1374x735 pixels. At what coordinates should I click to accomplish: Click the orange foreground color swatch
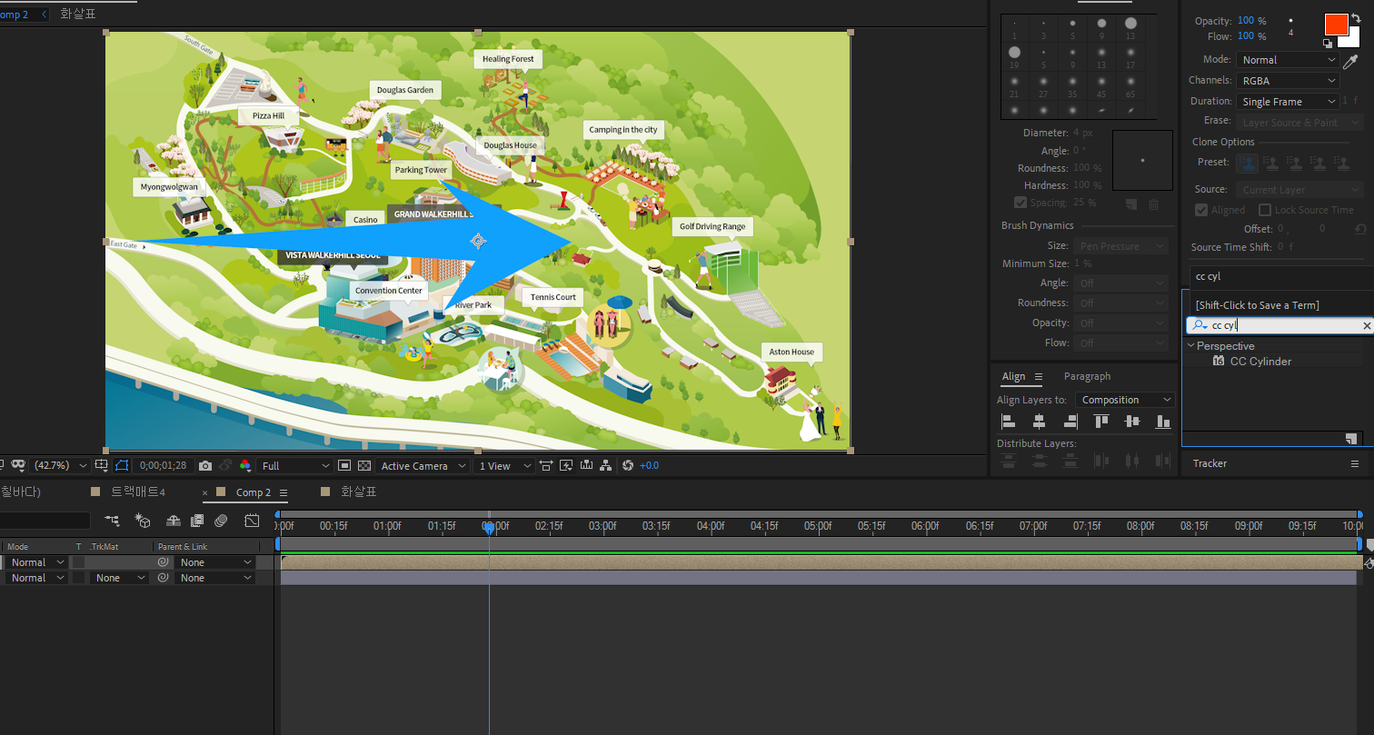click(x=1335, y=25)
